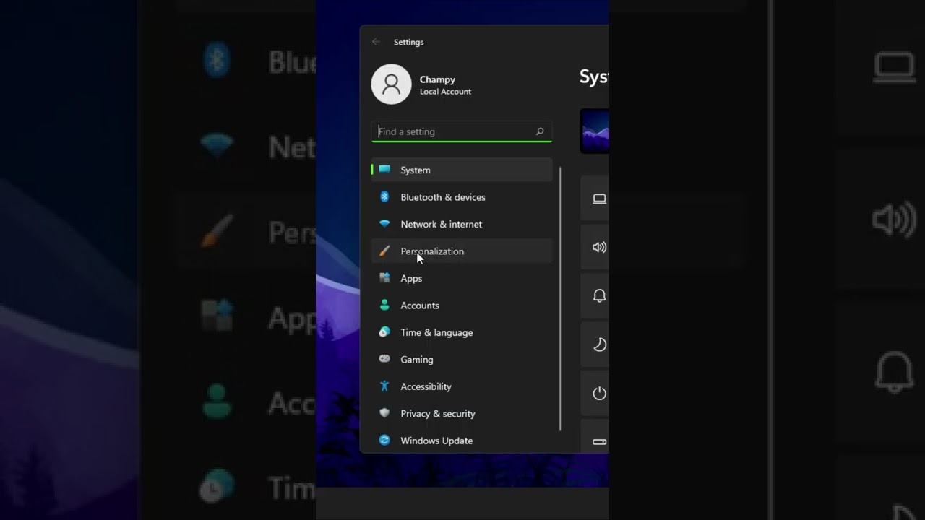
Task: Open the desktop wallpaper thumbnail
Action: (x=595, y=131)
